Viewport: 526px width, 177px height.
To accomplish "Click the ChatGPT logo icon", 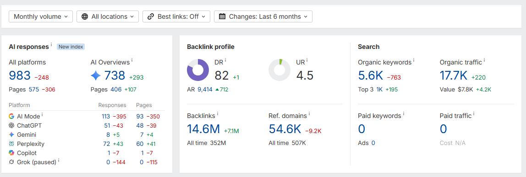I will tap(11, 125).
